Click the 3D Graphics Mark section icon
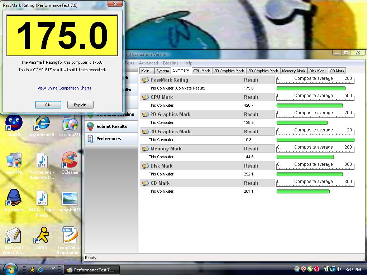 tap(146, 131)
